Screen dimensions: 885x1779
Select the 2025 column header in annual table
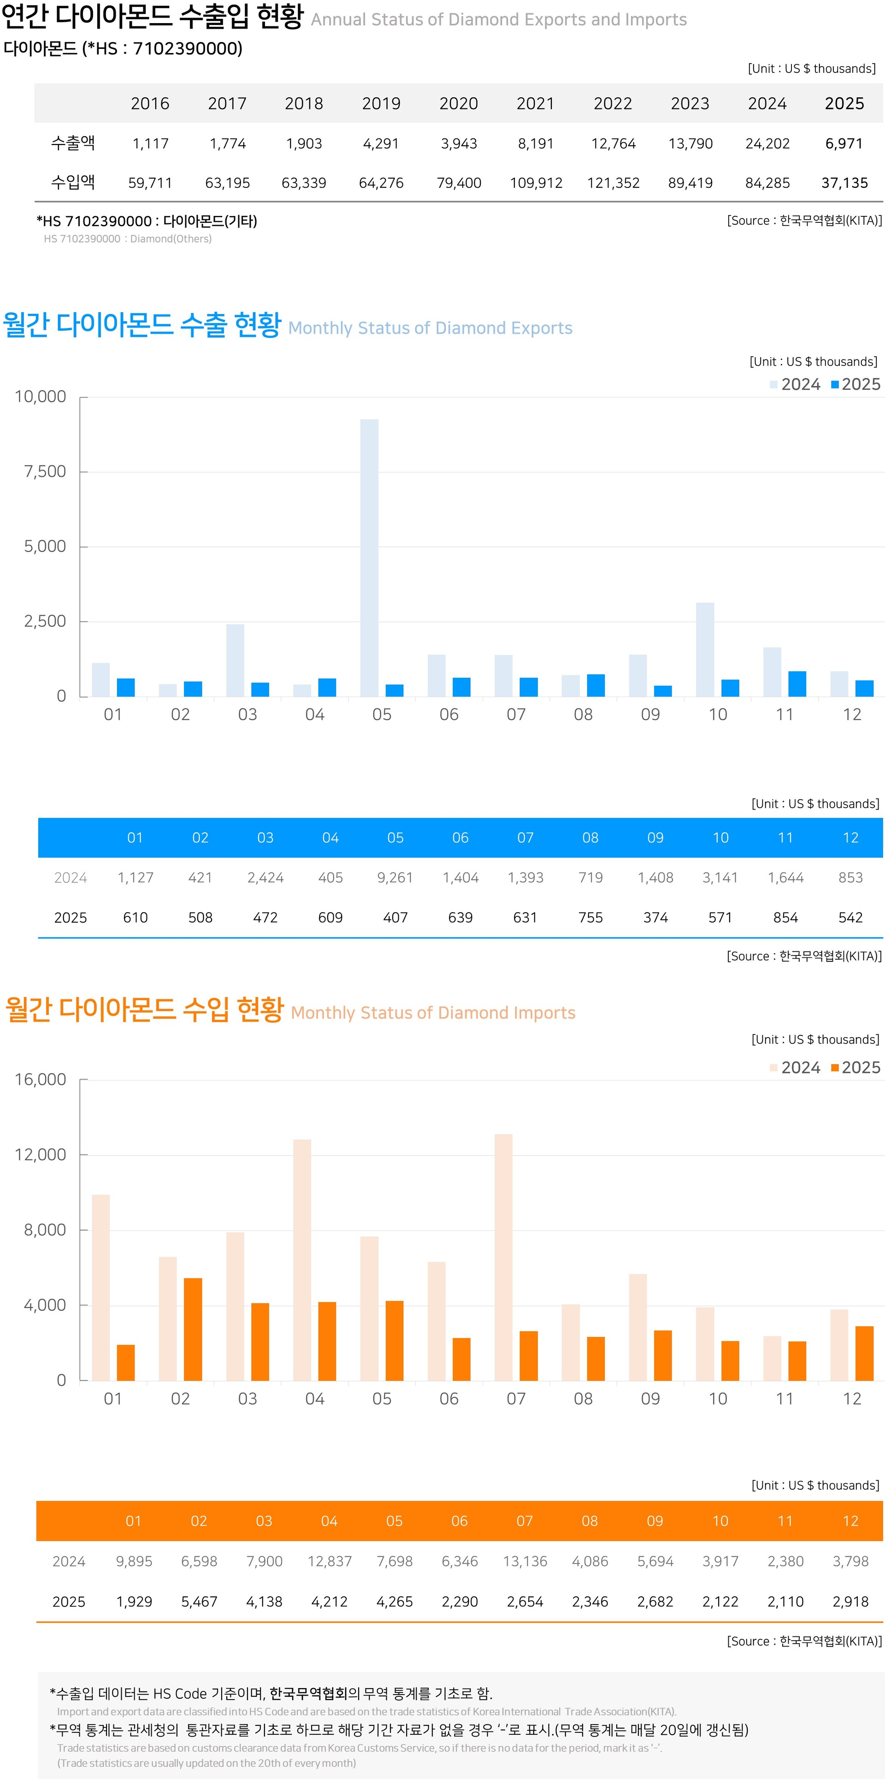844,104
